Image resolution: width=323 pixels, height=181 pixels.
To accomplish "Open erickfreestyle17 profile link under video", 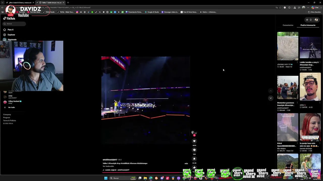I will tap(110, 160).
